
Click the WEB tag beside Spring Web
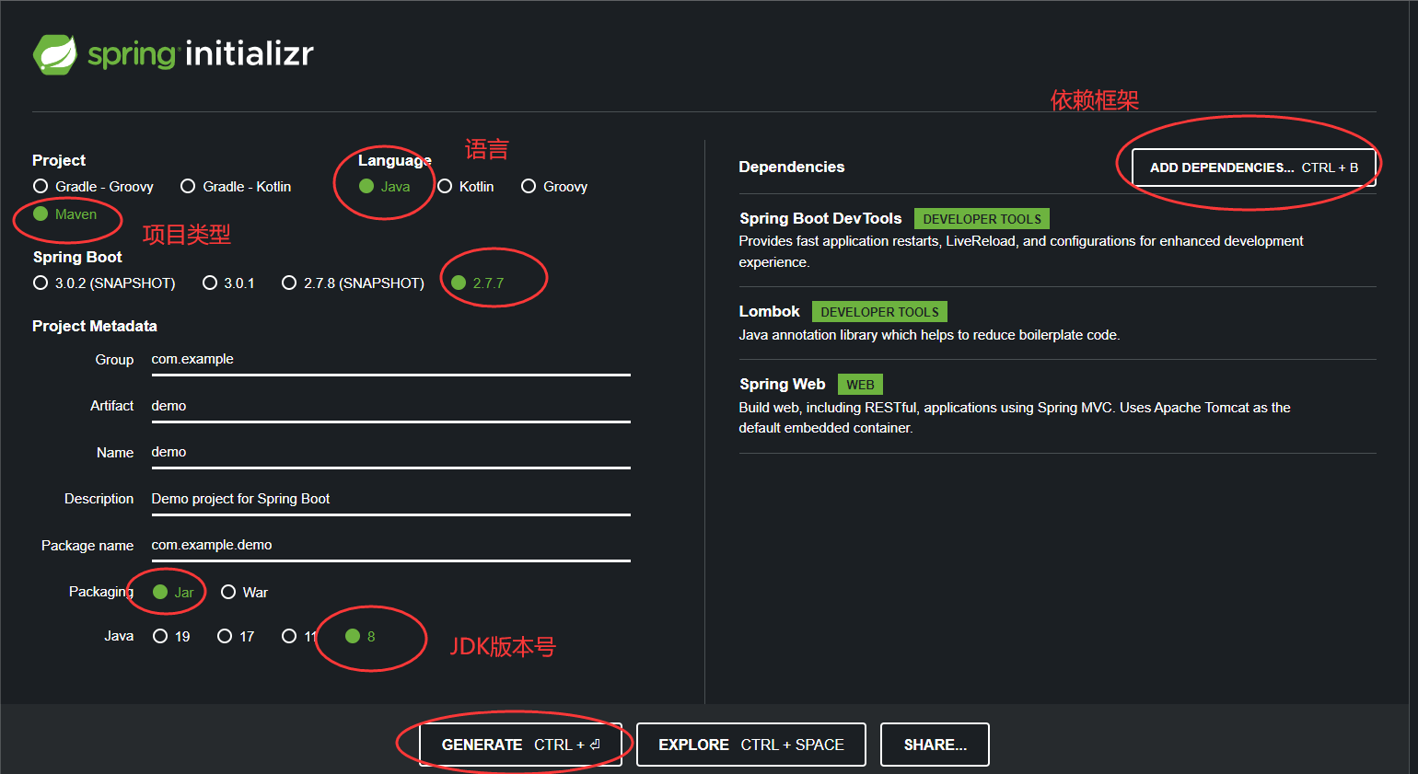pos(861,385)
